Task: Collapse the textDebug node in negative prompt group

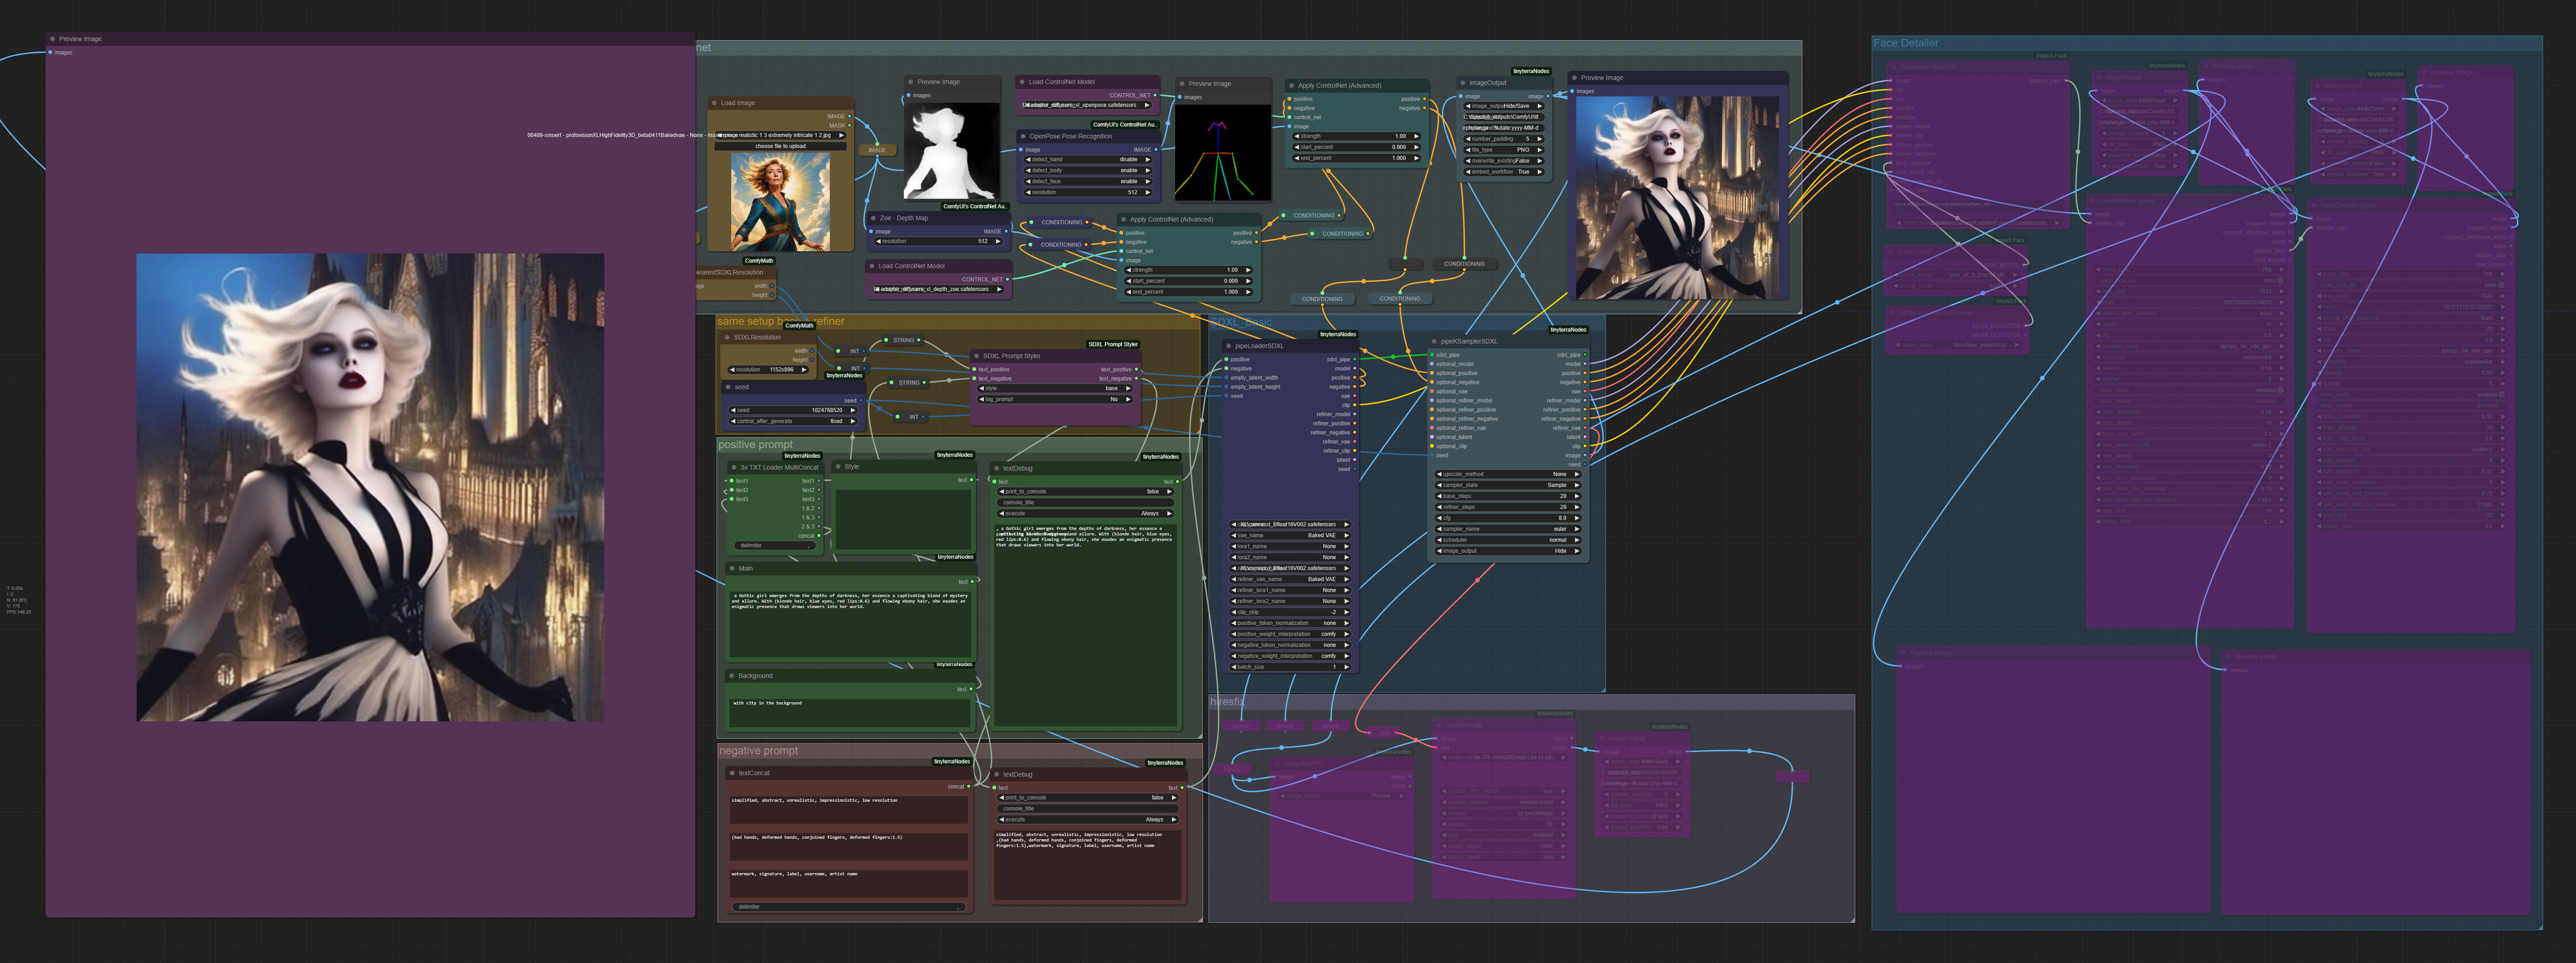Action: [997, 774]
